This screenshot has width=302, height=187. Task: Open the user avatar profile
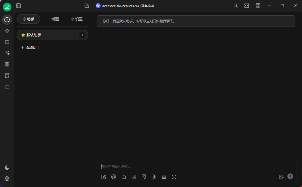click(7, 7)
